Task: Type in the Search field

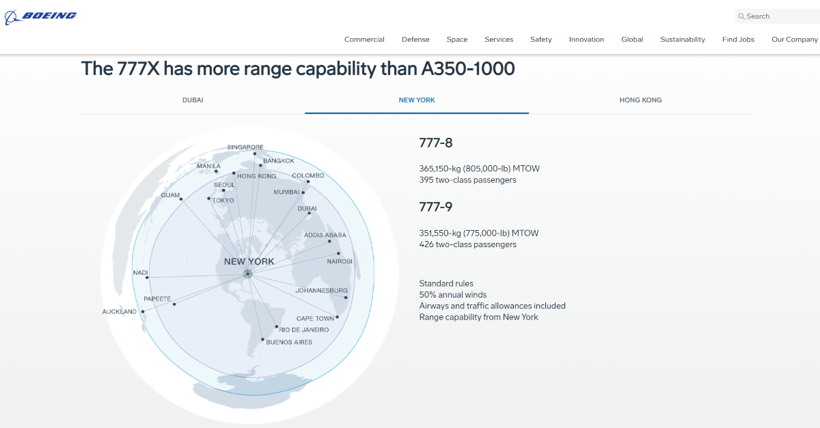Action: point(779,16)
